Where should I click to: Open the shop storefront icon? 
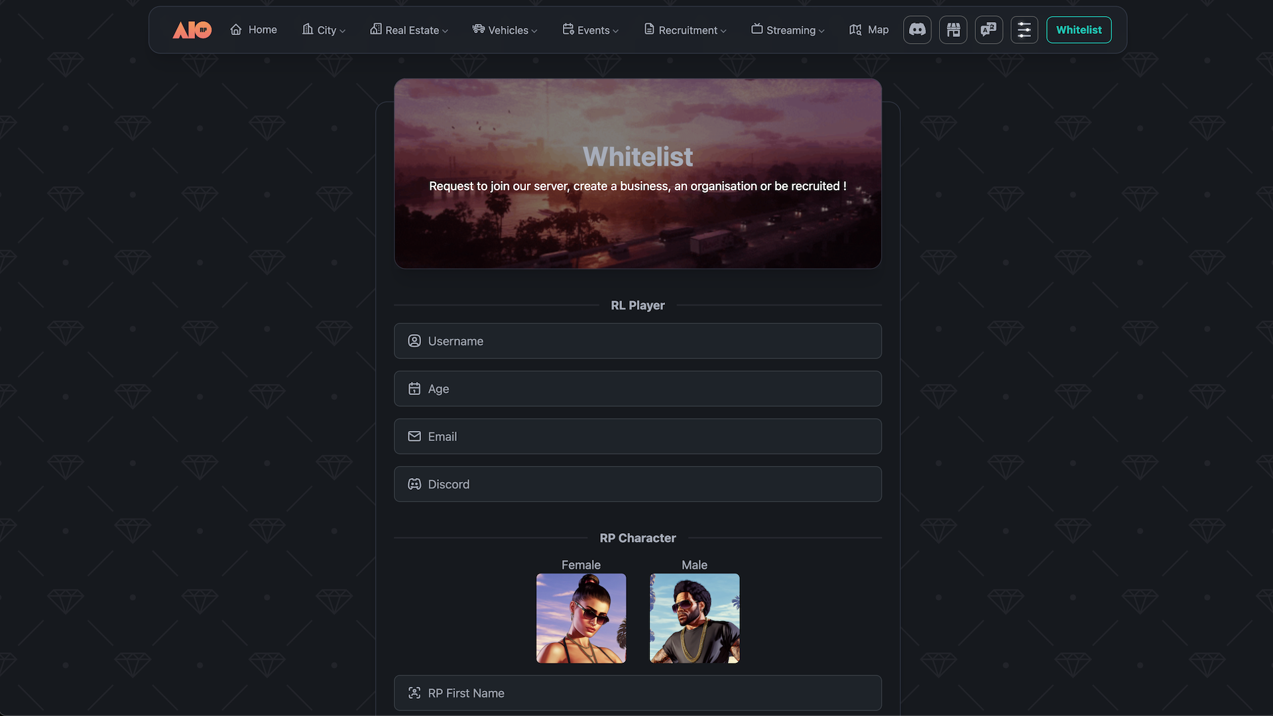953,30
